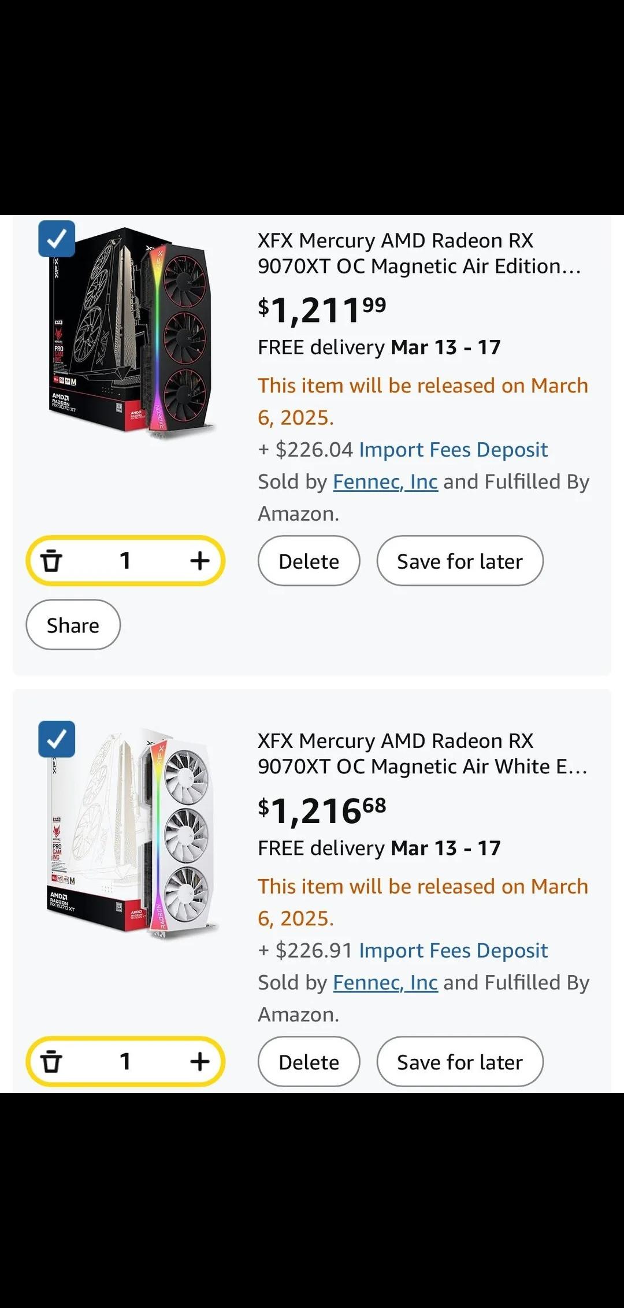The width and height of the screenshot is (624, 1308).
Task: Increase quantity of black 9070XT card
Action: 199,561
